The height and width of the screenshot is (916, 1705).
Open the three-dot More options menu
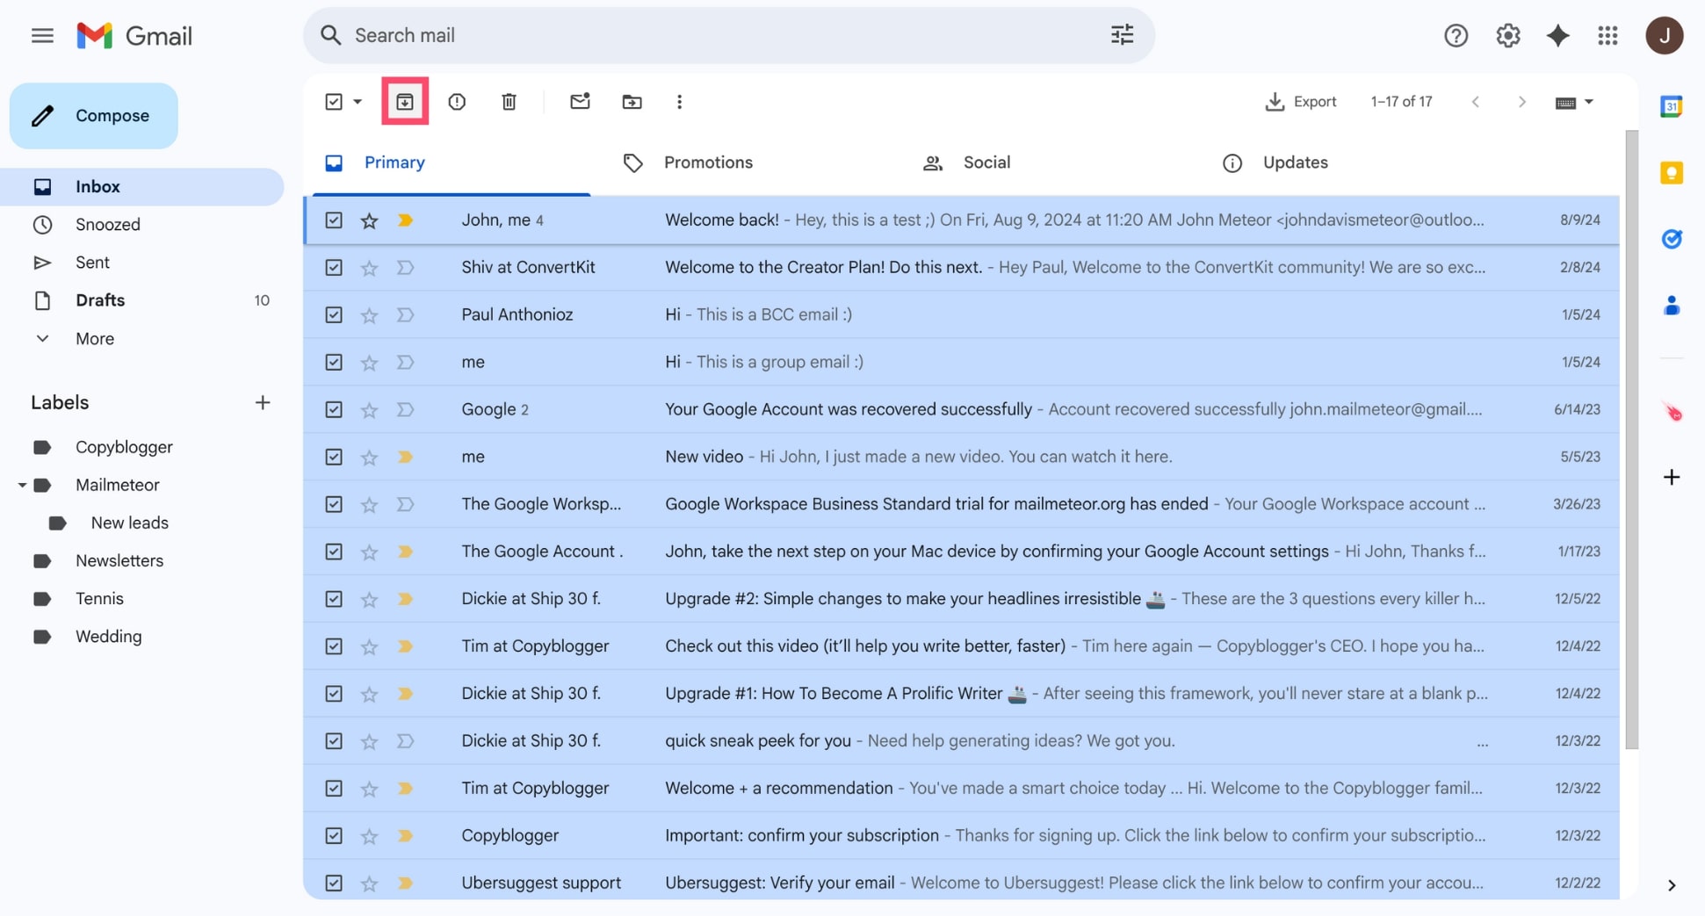[679, 102]
